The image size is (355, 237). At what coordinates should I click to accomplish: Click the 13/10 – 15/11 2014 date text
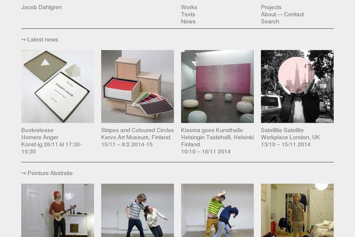click(286, 145)
